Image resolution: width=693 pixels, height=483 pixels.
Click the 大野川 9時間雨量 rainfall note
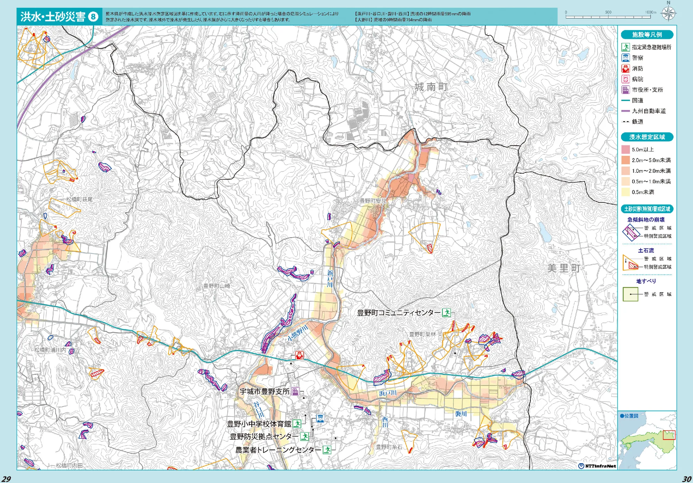click(x=393, y=20)
